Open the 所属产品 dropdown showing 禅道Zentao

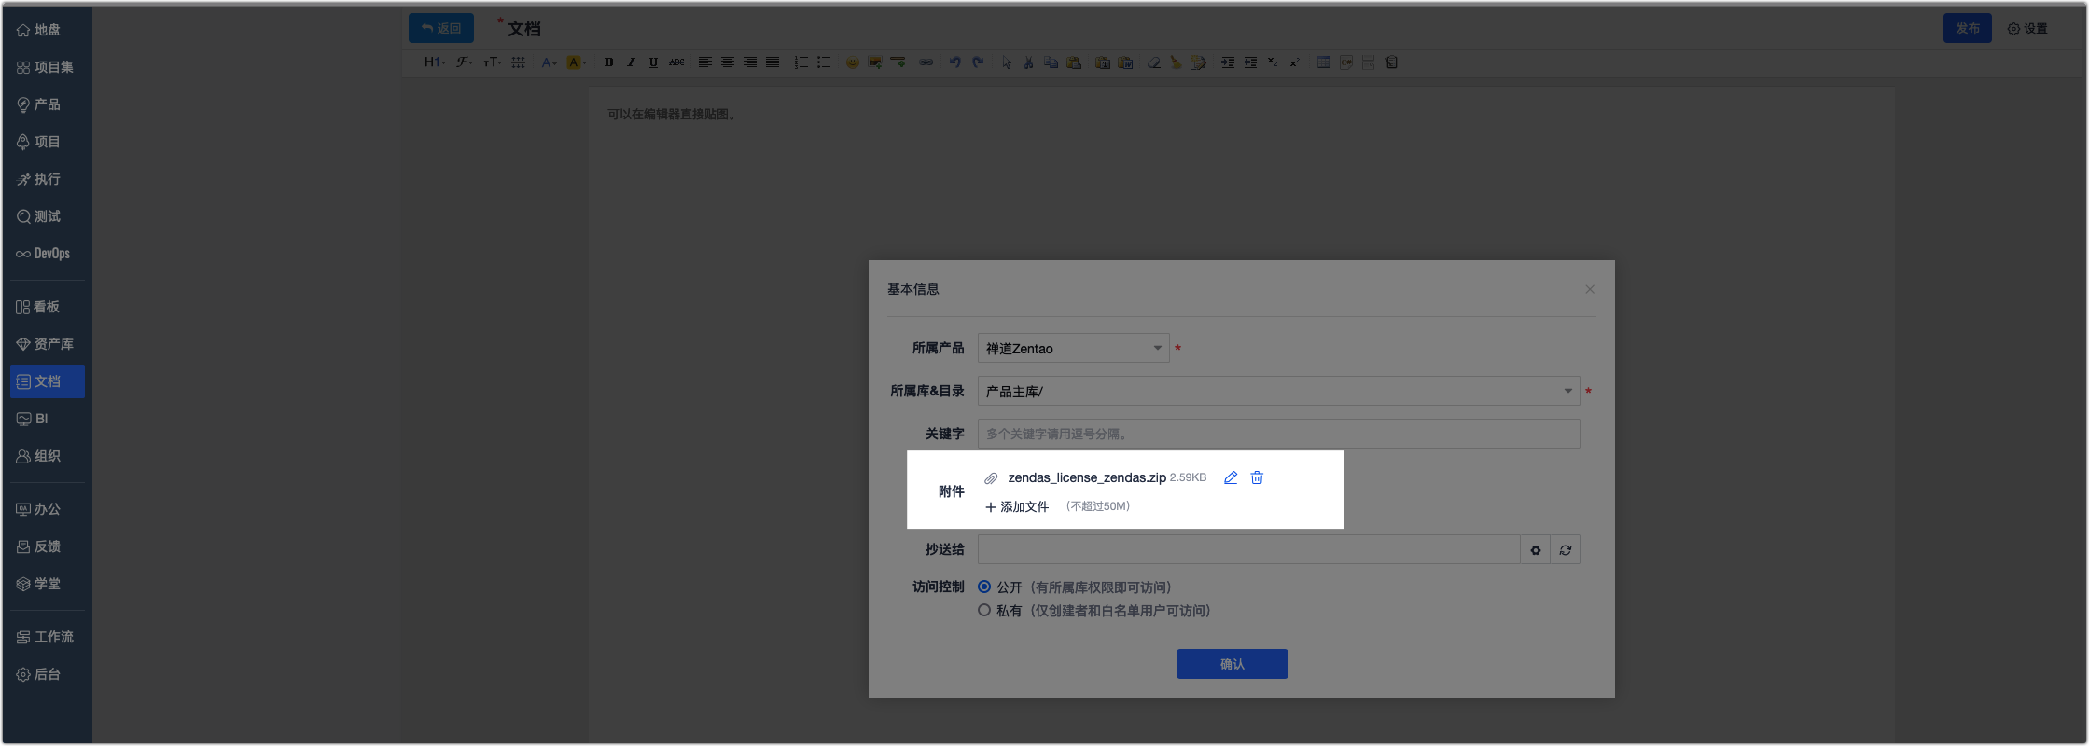coord(1073,348)
